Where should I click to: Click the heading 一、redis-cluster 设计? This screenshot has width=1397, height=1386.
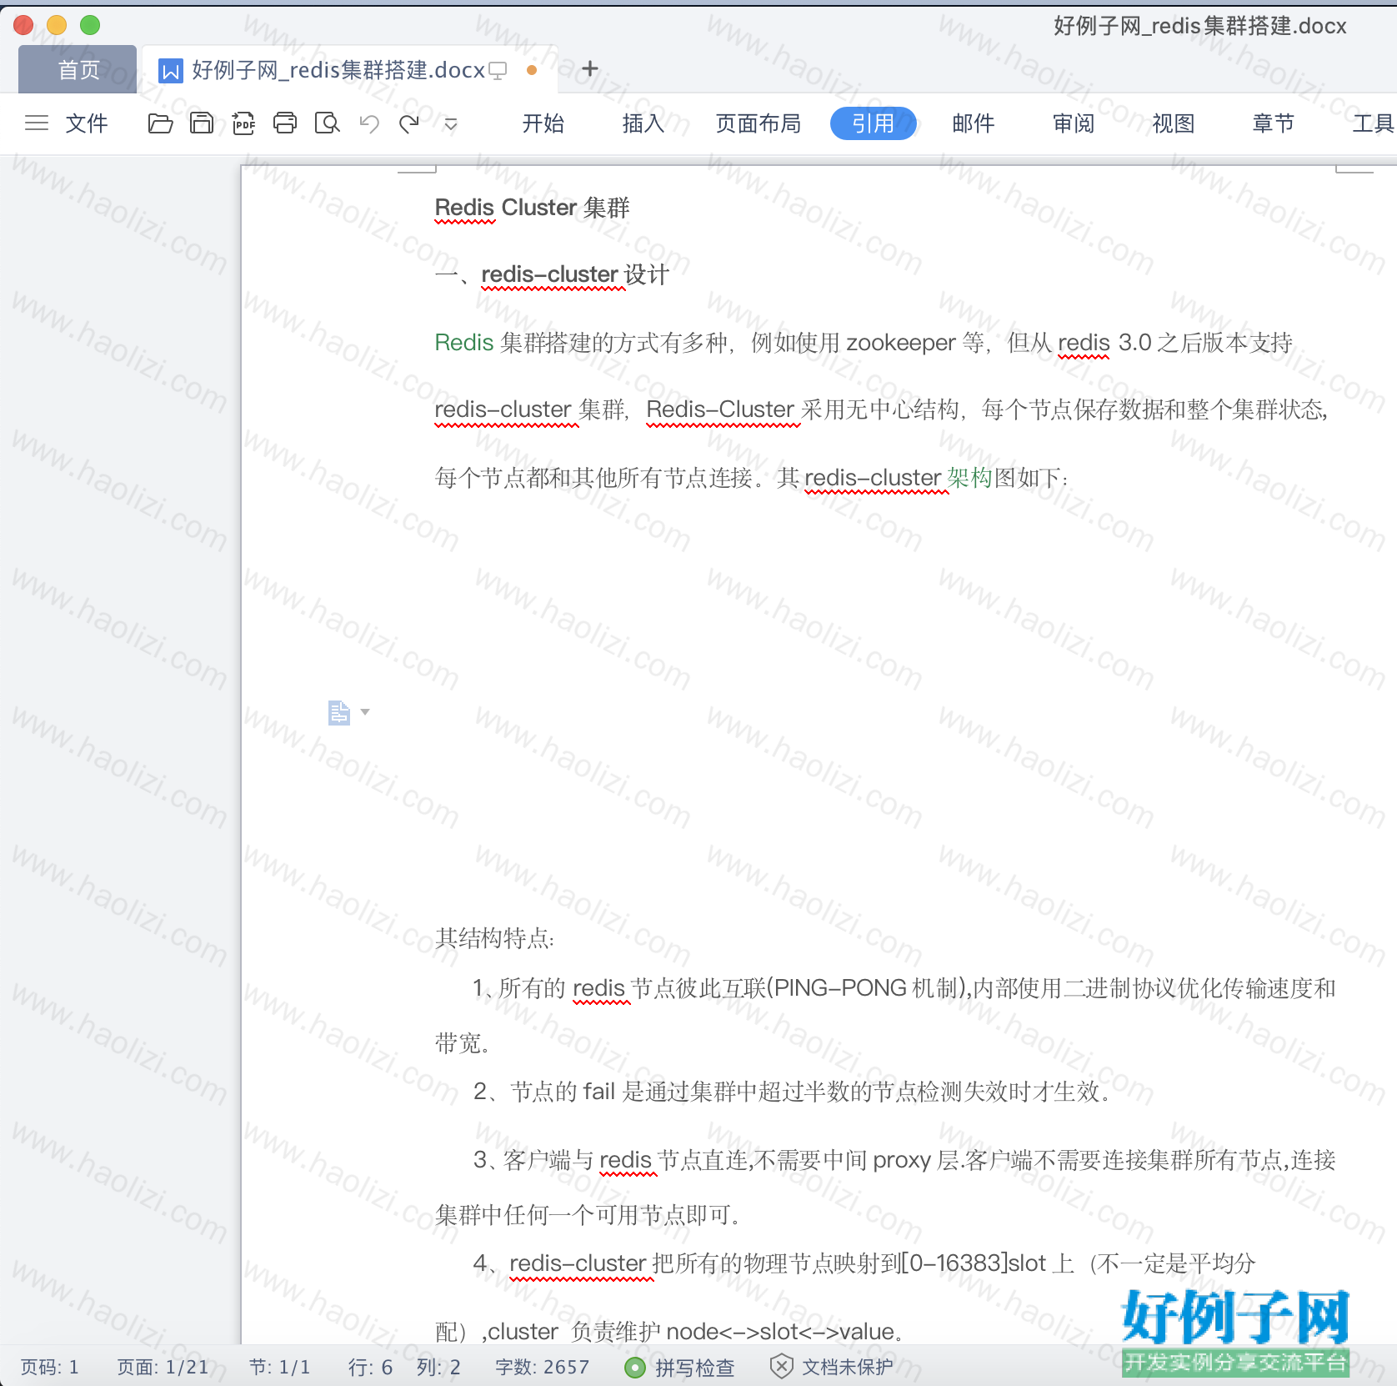pyautogui.click(x=552, y=274)
